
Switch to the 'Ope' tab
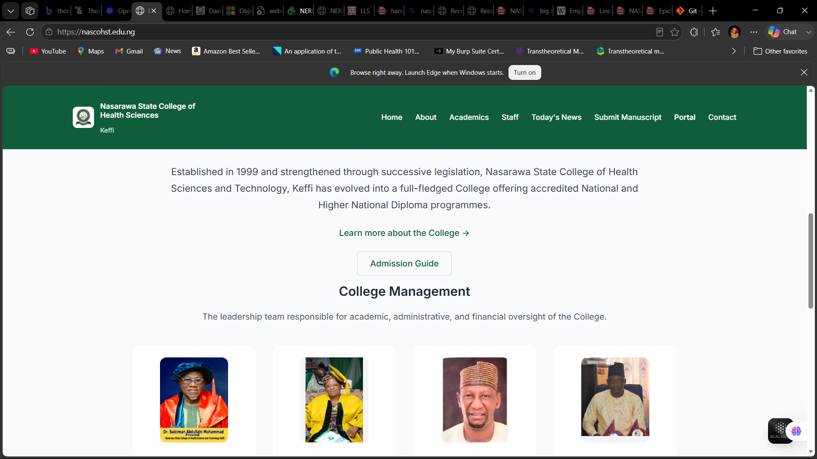pyautogui.click(x=117, y=11)
